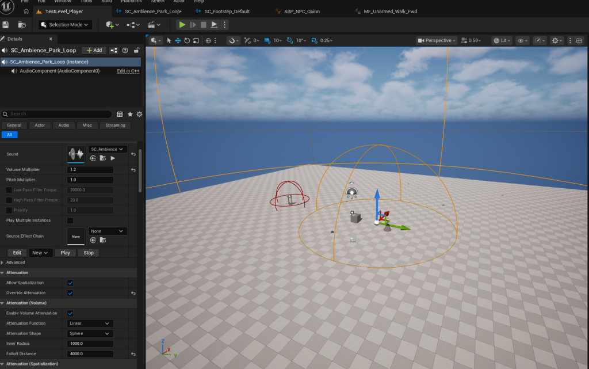Click the Volume Multiplier value field
This screenshot has height=369, width=589.
90,169
